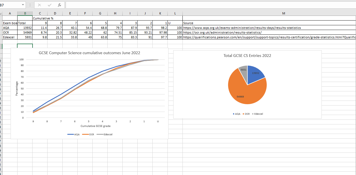Image resolution: width=356 pixels, height=175 pixels.
Task: Click the Cancel (X) icon on formula bar
Action: [39, 5]
